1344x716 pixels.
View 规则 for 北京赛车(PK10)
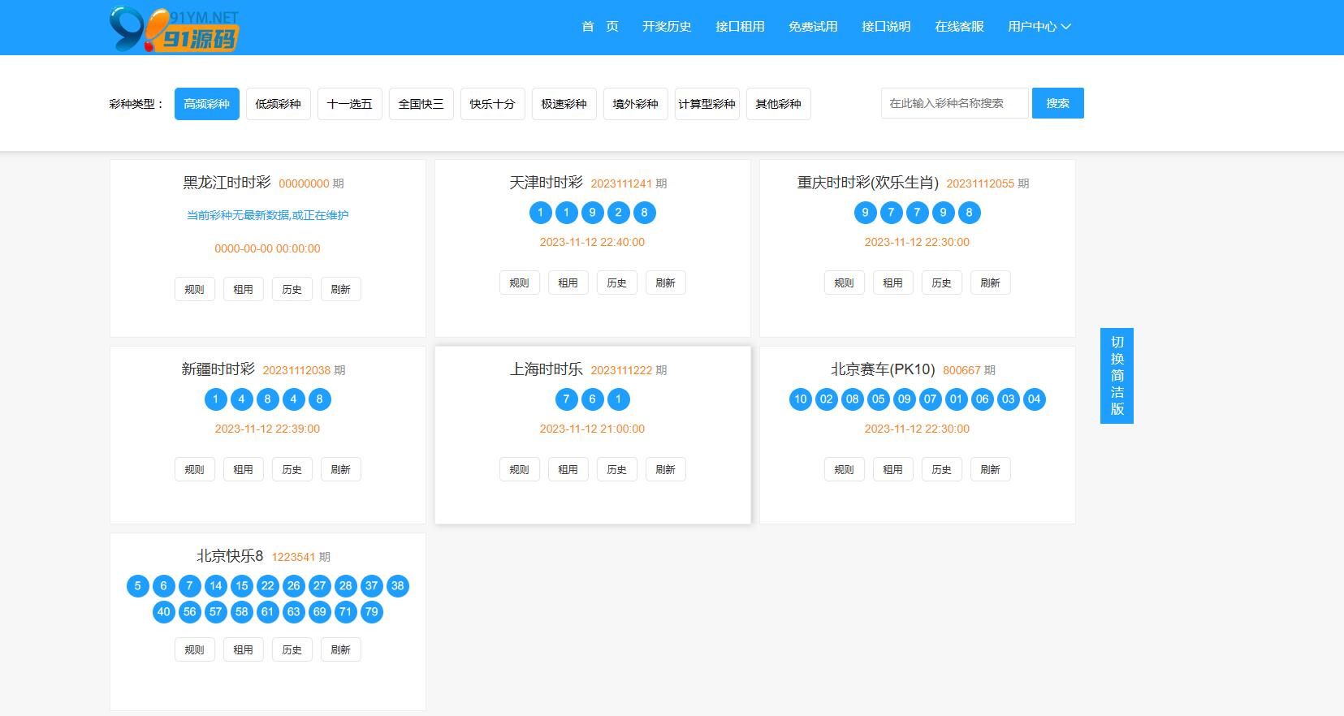click(845, 469)
